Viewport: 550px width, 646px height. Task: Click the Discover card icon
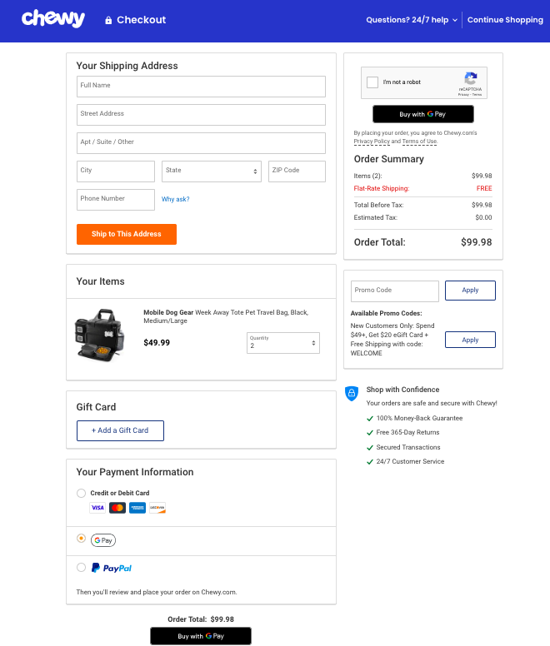[x=157, y=508]
